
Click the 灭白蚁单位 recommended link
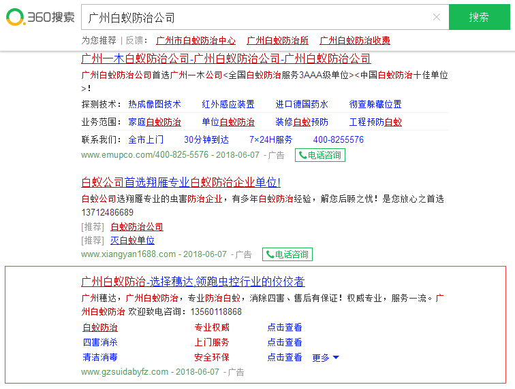pyautogui.click(x=132, y=241)
